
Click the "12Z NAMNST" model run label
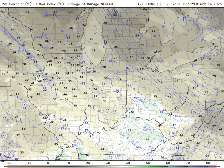pos(148,4)
